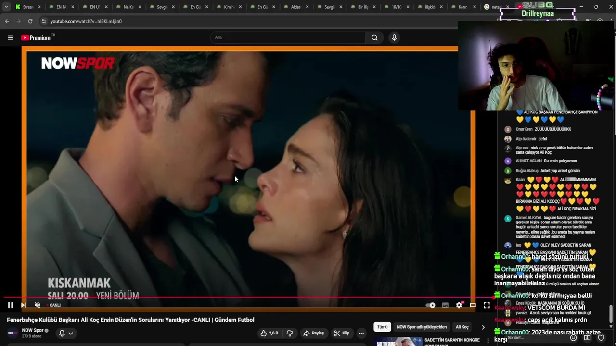Go forward in browser
The height and width of the screenshot is (346, 616).
point(18,21)
